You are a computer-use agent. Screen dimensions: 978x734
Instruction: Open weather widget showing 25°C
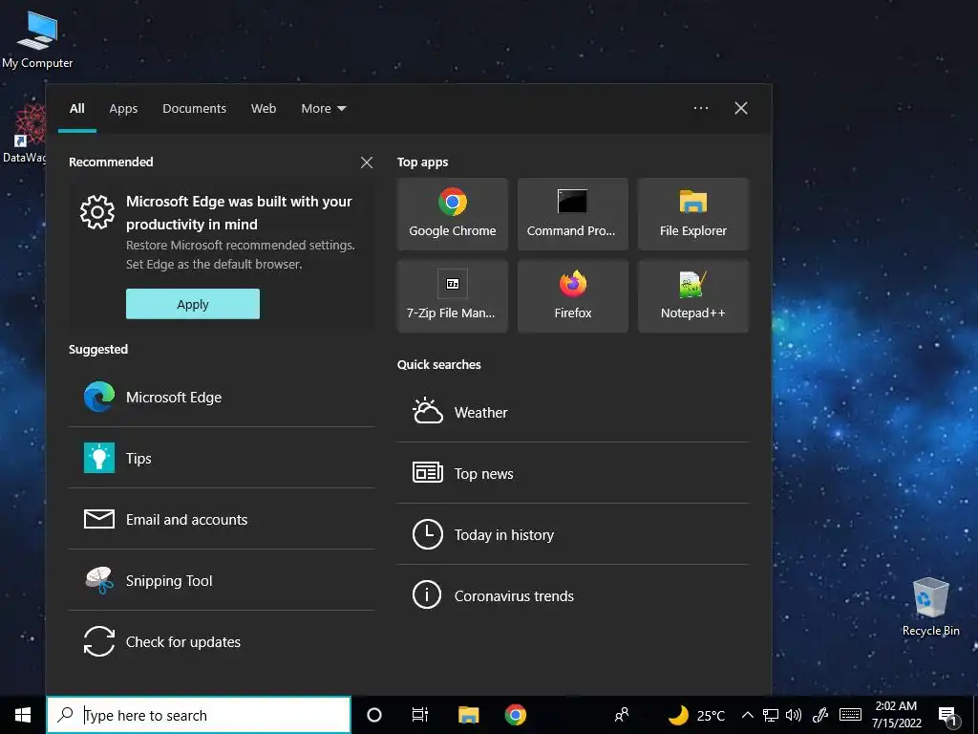(696, 715)
